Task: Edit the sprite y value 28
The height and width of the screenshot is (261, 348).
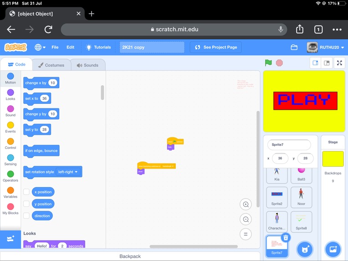Action: pos(305,158)
